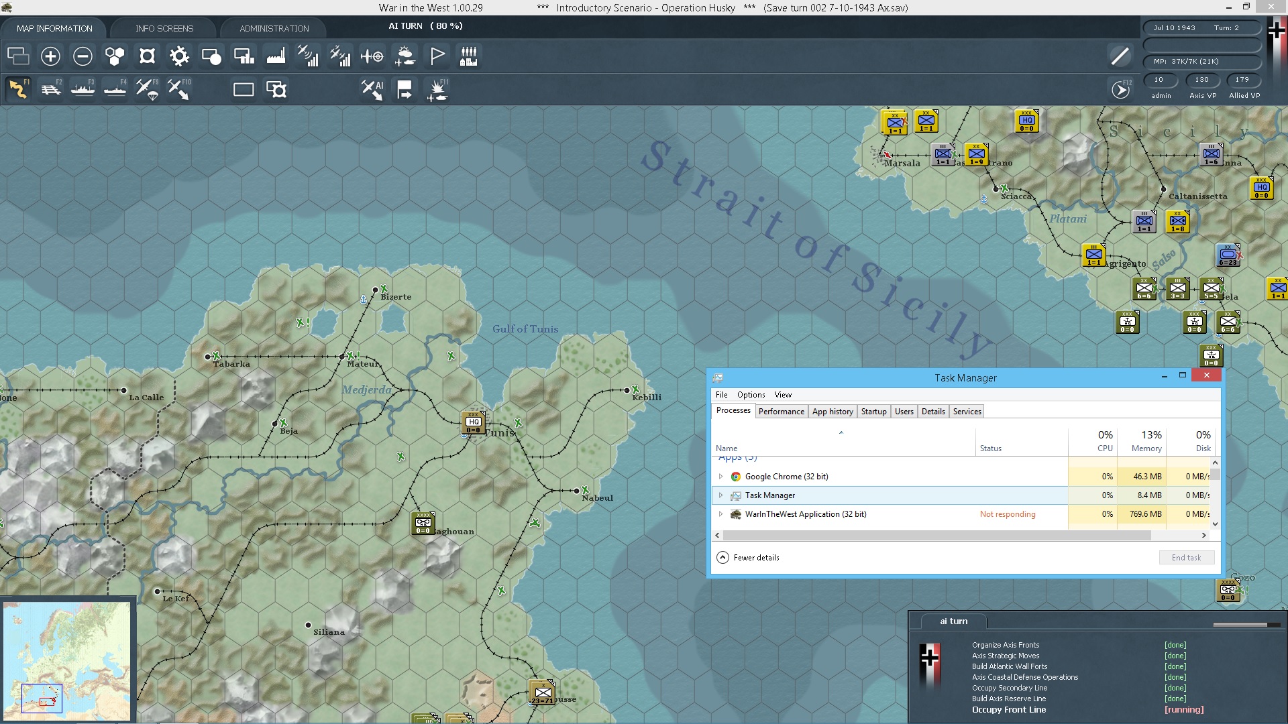Click process list scroll down arrow
Image resolution: width=1288 pixels, height=724 pixels.
pyautogui.click(x=1215, y=524)
